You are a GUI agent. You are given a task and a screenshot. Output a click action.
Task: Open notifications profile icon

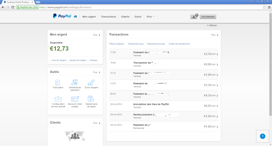click(x=194, y=17)
